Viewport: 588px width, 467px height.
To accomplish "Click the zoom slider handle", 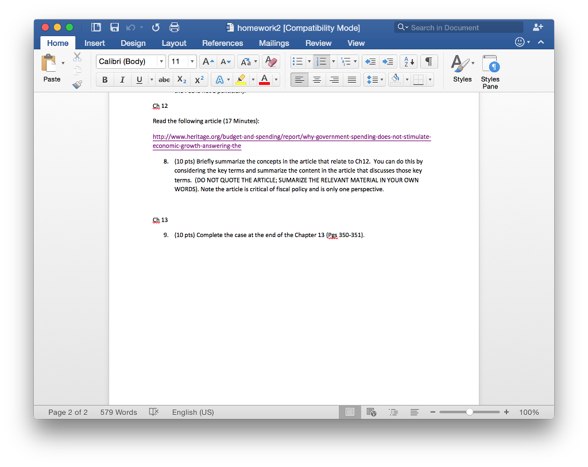I will click(470, 412).
